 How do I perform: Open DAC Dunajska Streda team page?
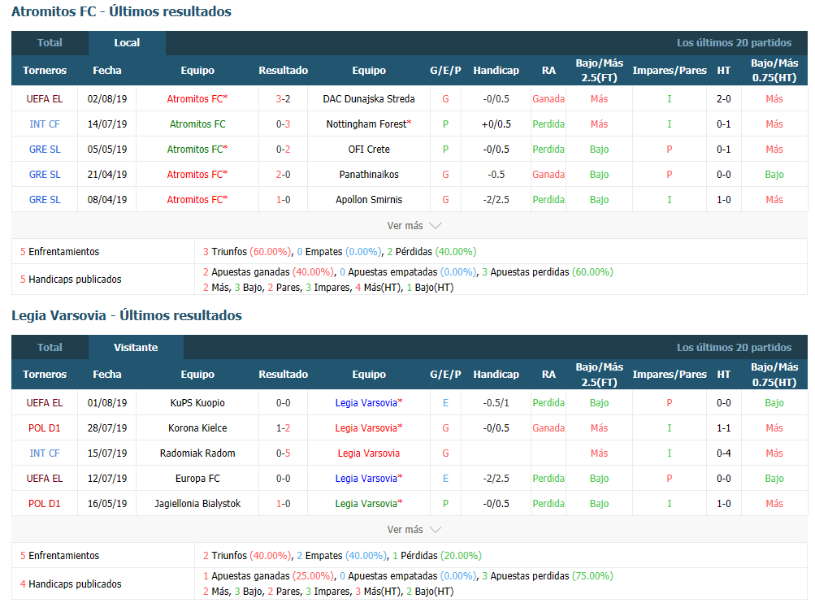pos(369,99)
